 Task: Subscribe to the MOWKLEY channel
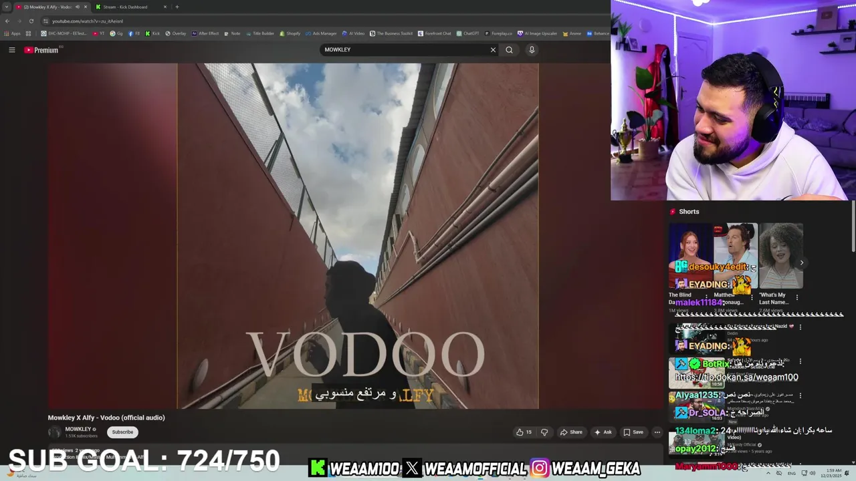pos(122,432)
